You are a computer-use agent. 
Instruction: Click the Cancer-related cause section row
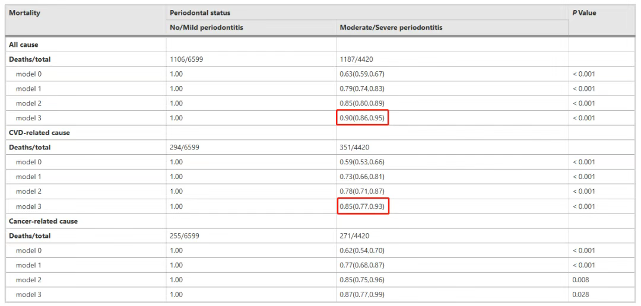pyautogui.click(x=320, y=221)
